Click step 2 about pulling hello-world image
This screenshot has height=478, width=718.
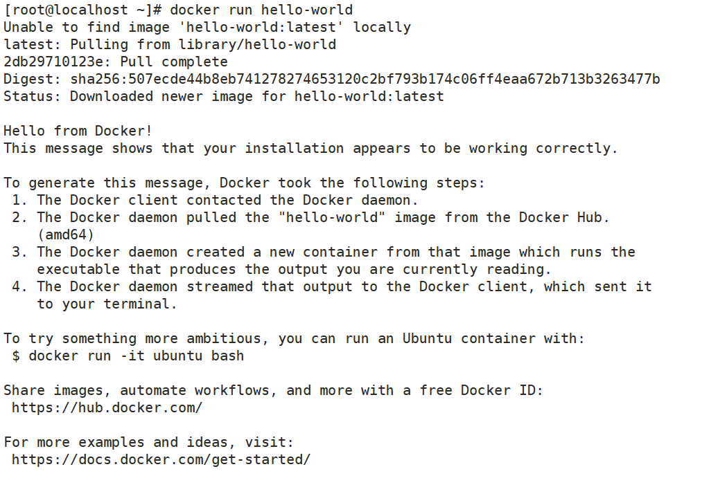[323, 217]
